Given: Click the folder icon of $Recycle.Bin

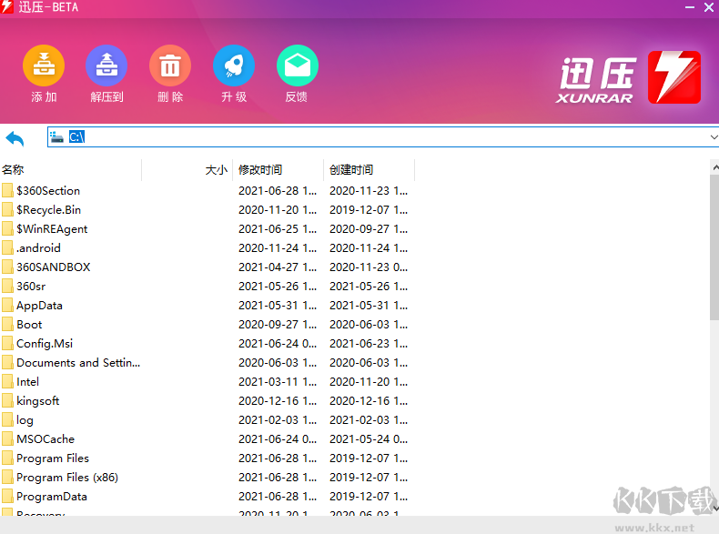Looking at the screenshot, I should click(x=7, y=209).
